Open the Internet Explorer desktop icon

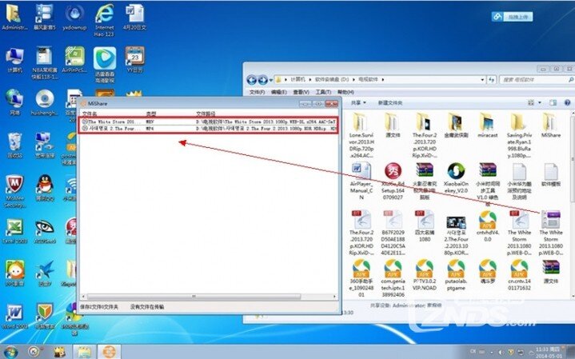pos(103,14)
